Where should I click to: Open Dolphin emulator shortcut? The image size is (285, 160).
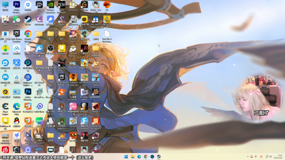pyautogui.click(x=39, y=150)
